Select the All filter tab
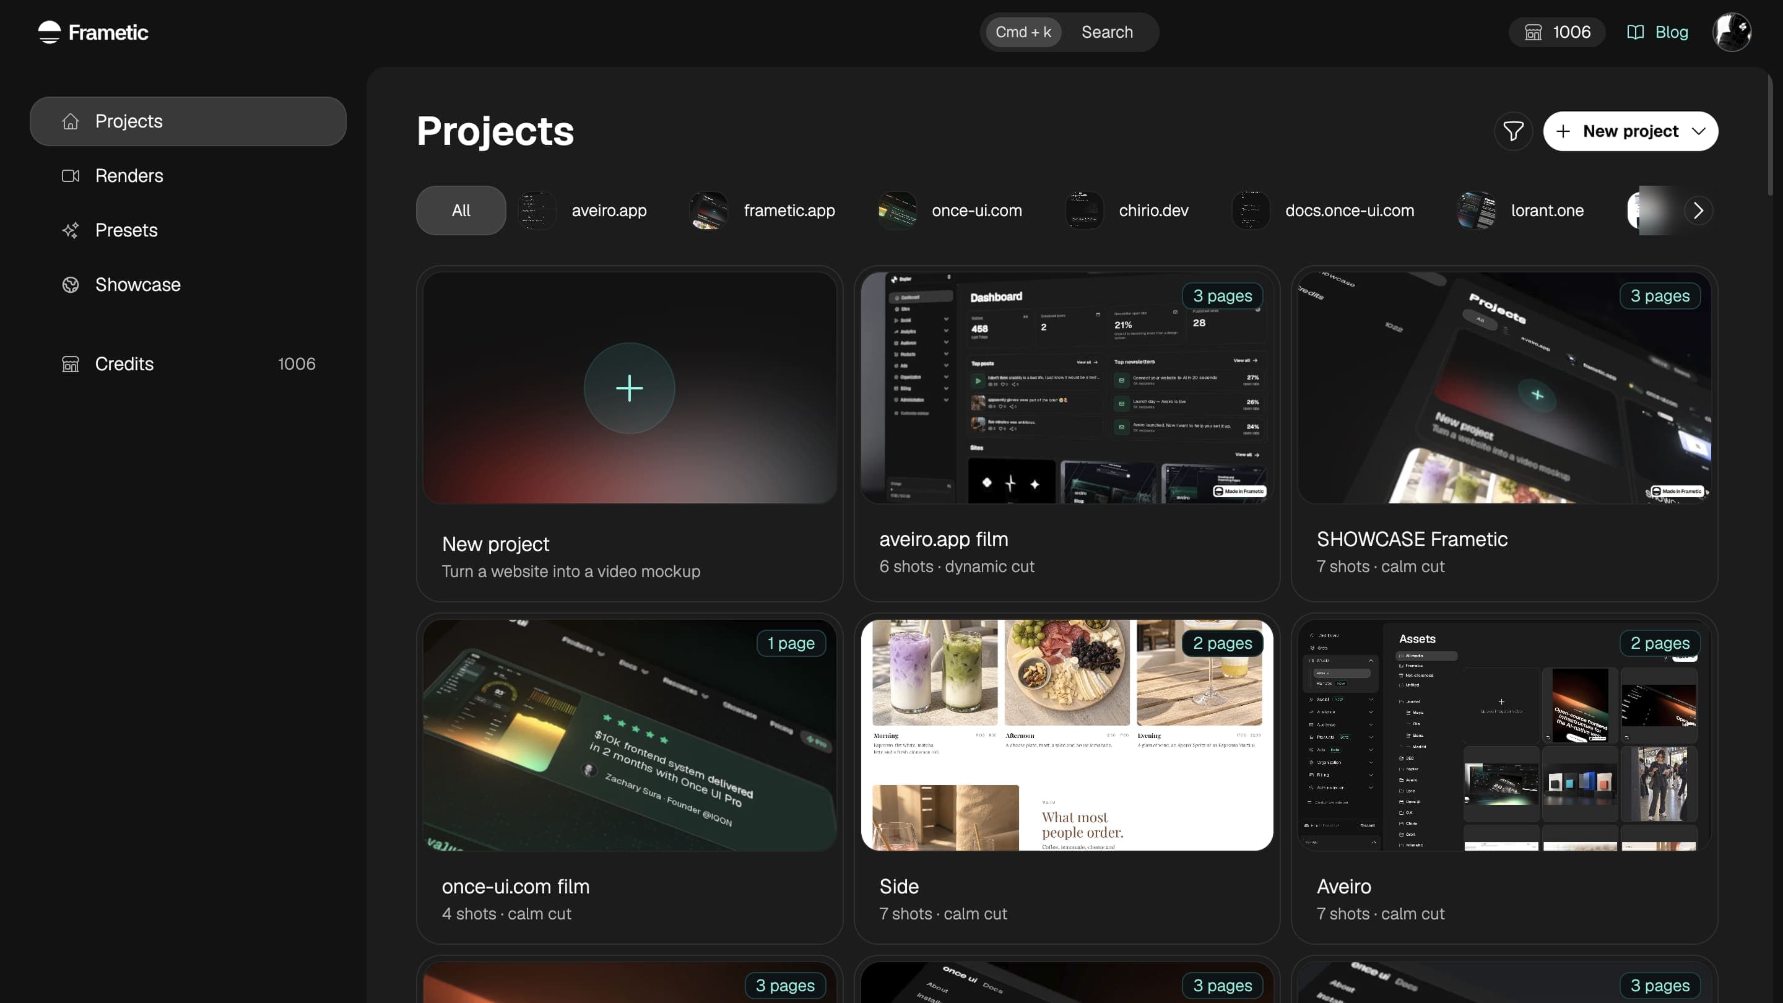This screenshot has width=1783, height=1003. [x=461, y=211]
